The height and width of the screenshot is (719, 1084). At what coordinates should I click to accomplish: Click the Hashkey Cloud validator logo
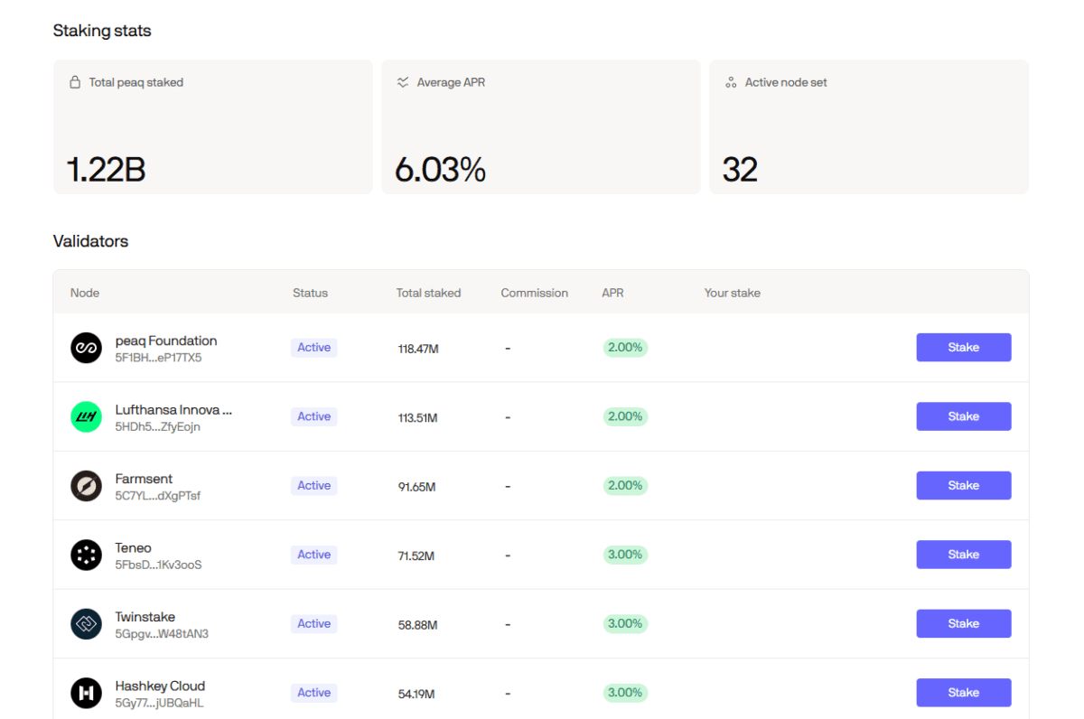(86, 693)
